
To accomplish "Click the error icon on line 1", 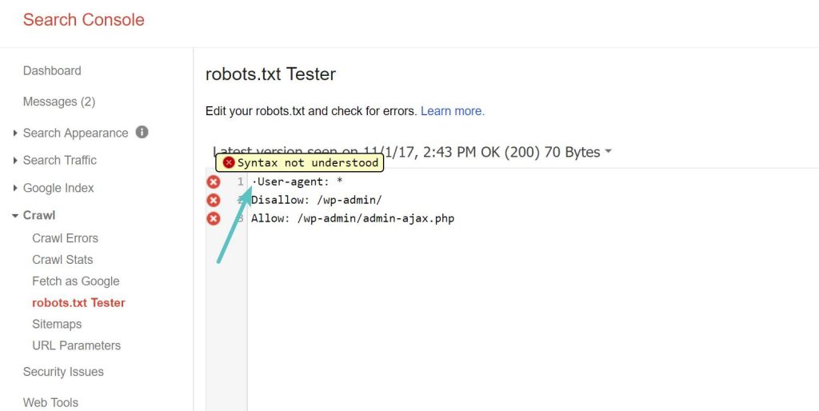I will point(214,182).
